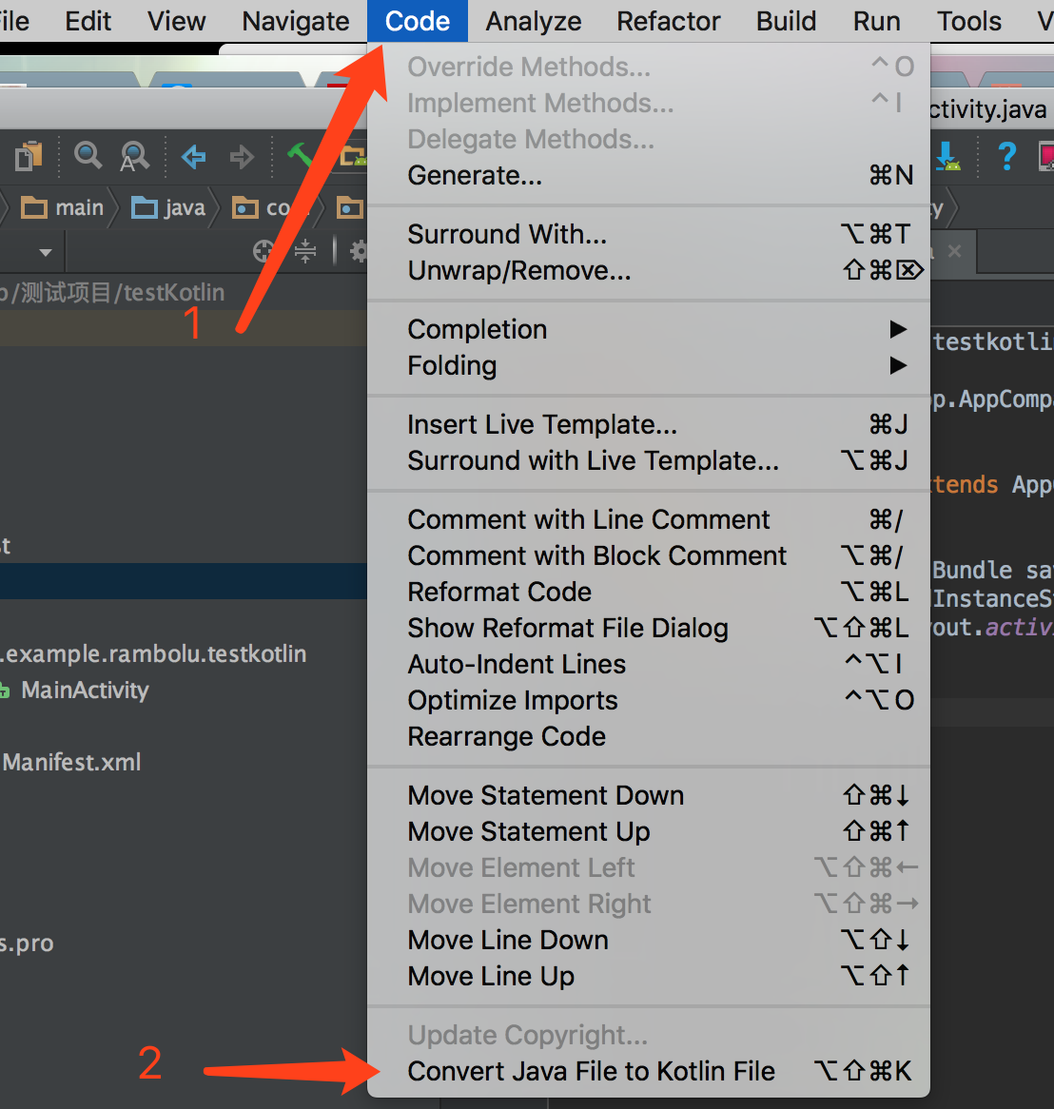Choose Comment with Line Comment
Screen dimensions: 1054x1109
coord(649,520)
